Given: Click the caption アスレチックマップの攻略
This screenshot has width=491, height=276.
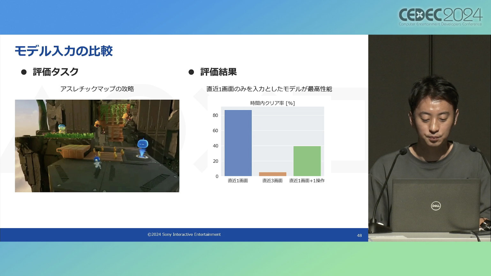Looking at the screenshot, I should click(97, 89).
